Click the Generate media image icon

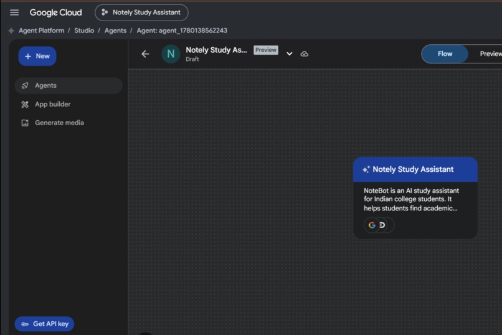(x=25, y=123)
